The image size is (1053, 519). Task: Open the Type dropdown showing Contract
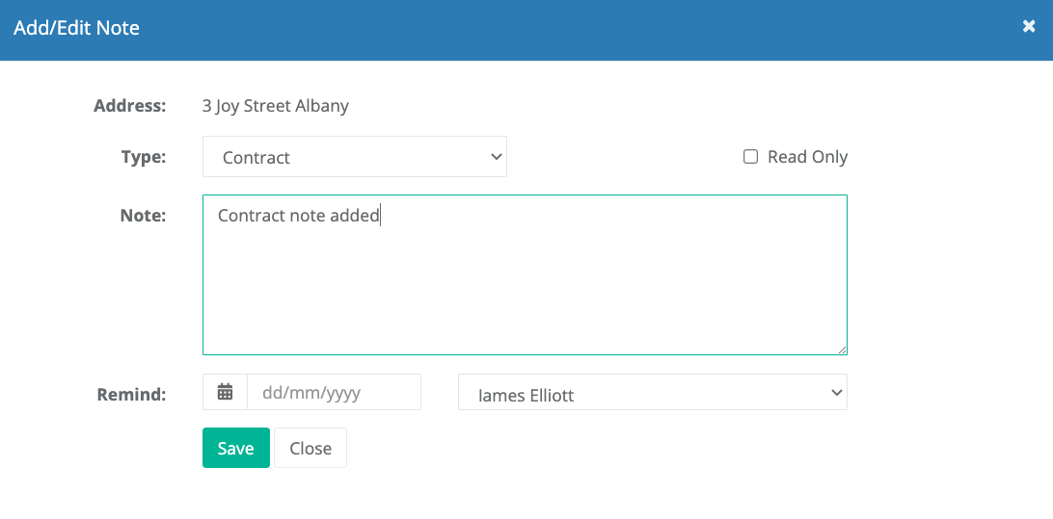pos(355,157)
